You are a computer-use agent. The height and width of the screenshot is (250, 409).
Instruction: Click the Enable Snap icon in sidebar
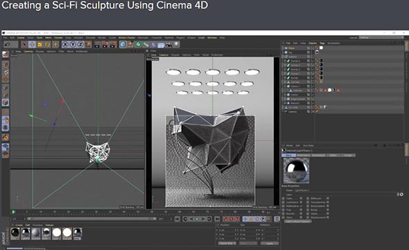click(6, 137)
